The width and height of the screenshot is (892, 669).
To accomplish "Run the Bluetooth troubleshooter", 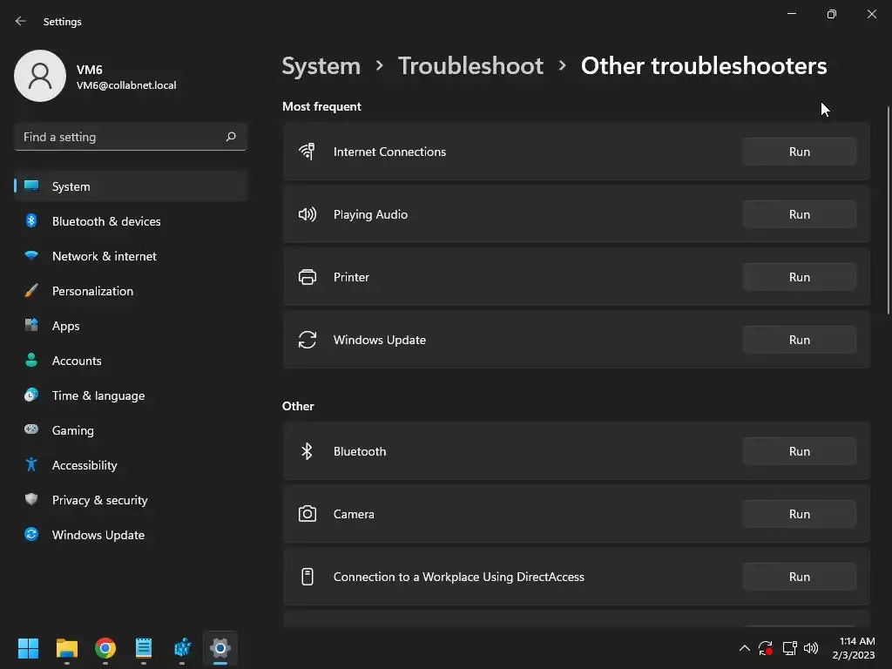I will 800,451.
